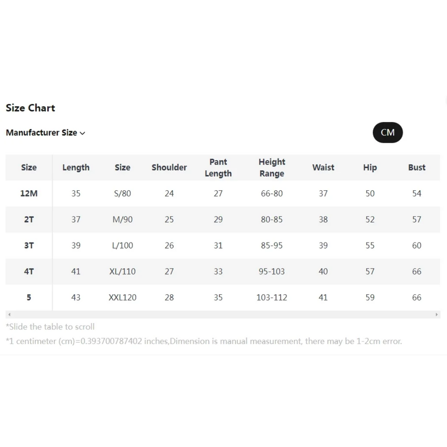Click the left scroll arrow under the table
This screenshot has width=447, height=447.
click(9, 315)
